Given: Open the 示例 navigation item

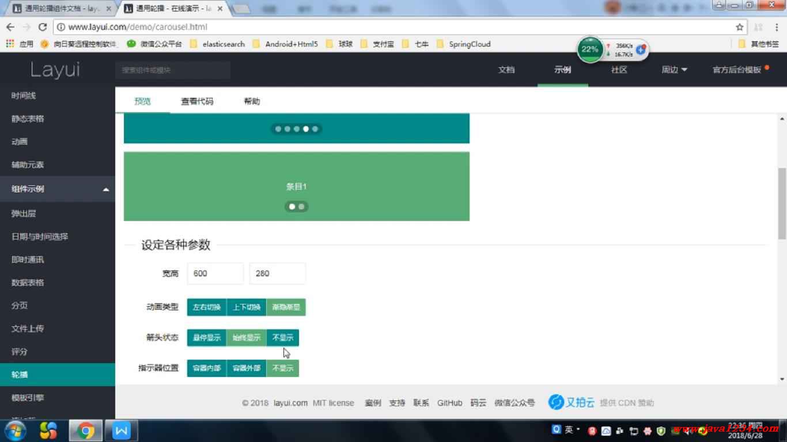Looking at the screenshot, I should 563,70.
